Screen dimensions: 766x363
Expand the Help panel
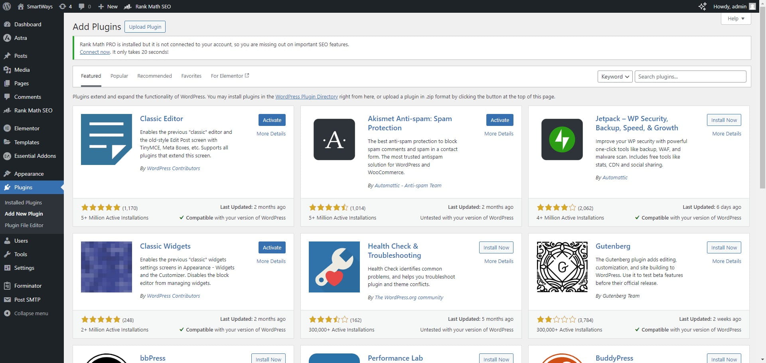[736, 19]
